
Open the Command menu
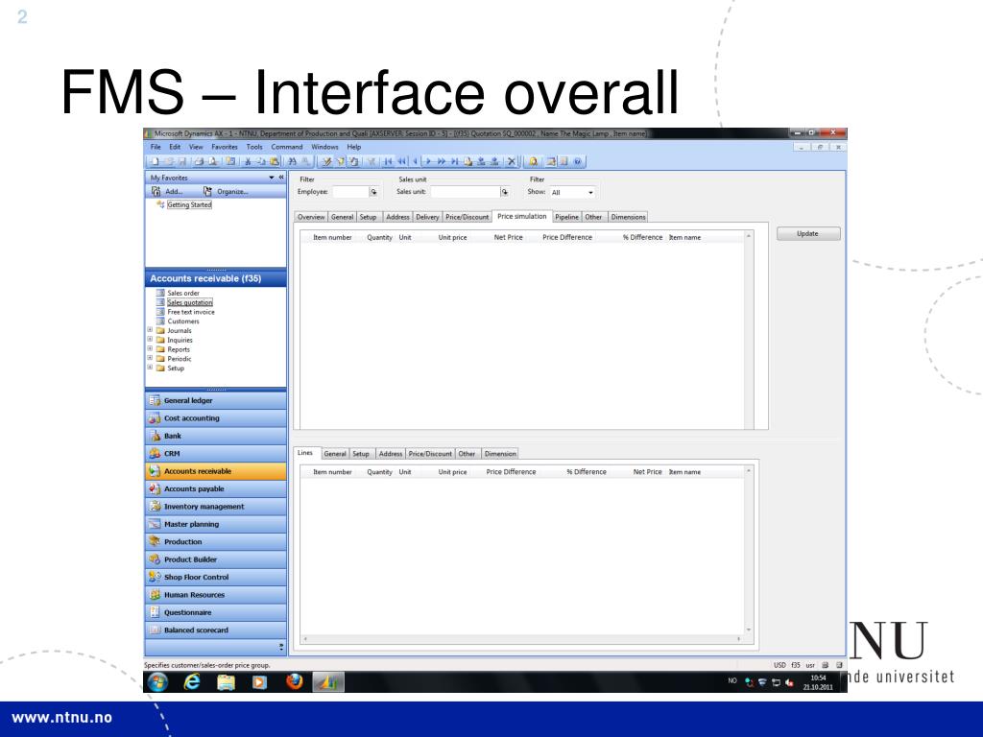pos(287,147)
